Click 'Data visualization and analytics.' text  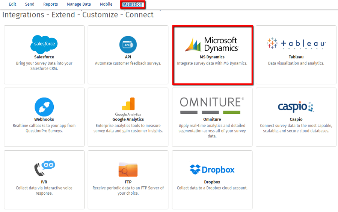pyautogui.click(x=296, y=63)
